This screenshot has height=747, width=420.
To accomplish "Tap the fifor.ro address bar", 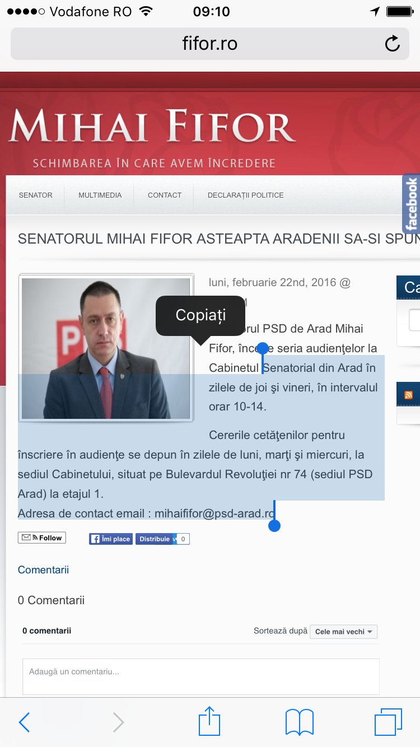I will coord(210,44).
